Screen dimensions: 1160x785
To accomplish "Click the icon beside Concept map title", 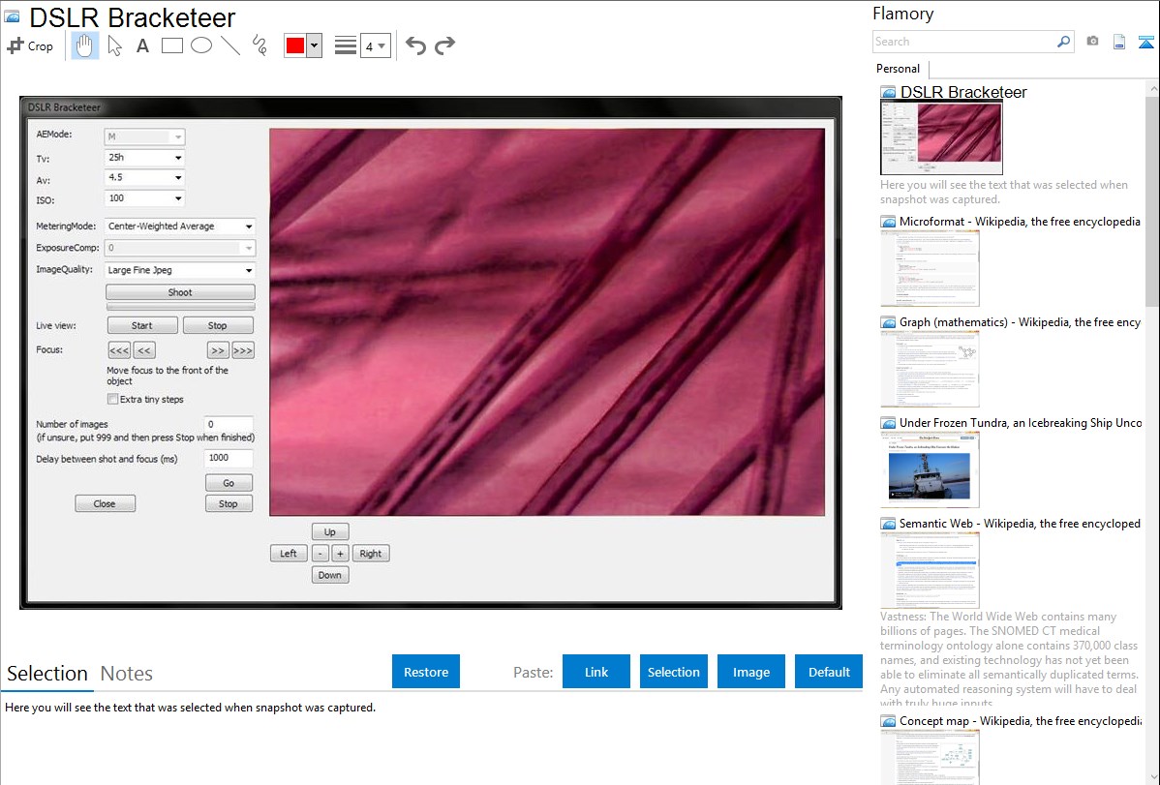I will (x=888, y=721).
